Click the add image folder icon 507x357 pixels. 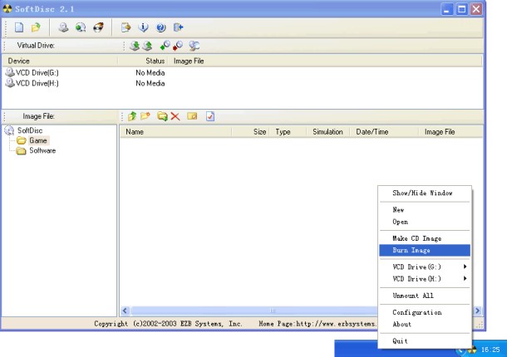pos(162,116)
